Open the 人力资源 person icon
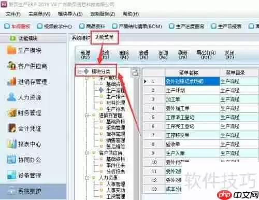 [11, 97]
